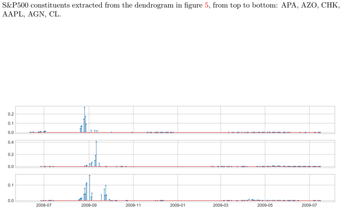
Task: Select the 2009-05 x-axis label
Action: coord(265,205)
